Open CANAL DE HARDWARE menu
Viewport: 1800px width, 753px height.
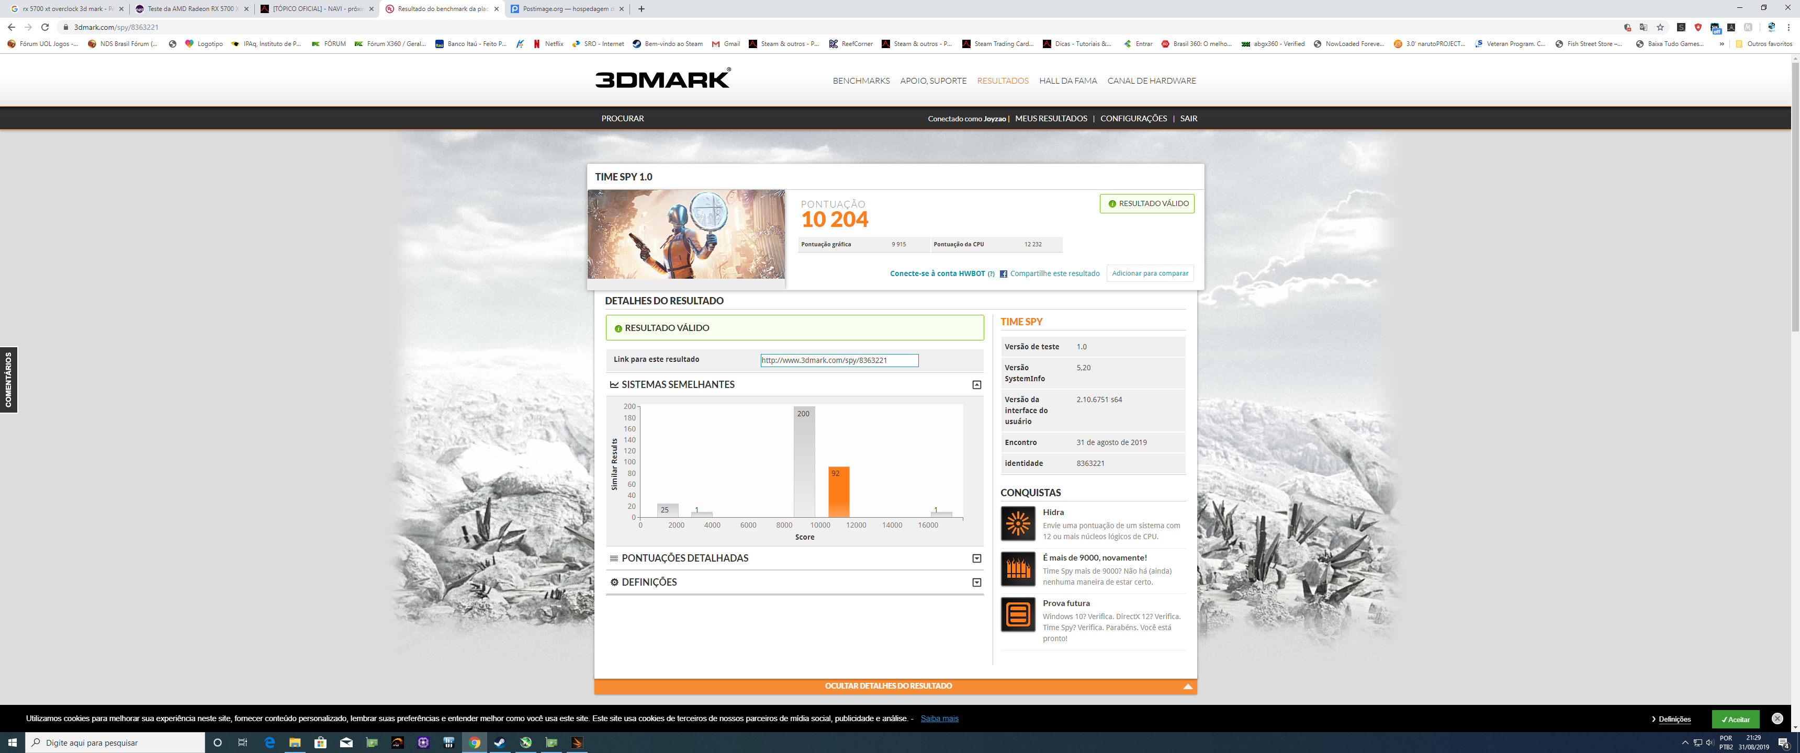(x=1151, y=81)
